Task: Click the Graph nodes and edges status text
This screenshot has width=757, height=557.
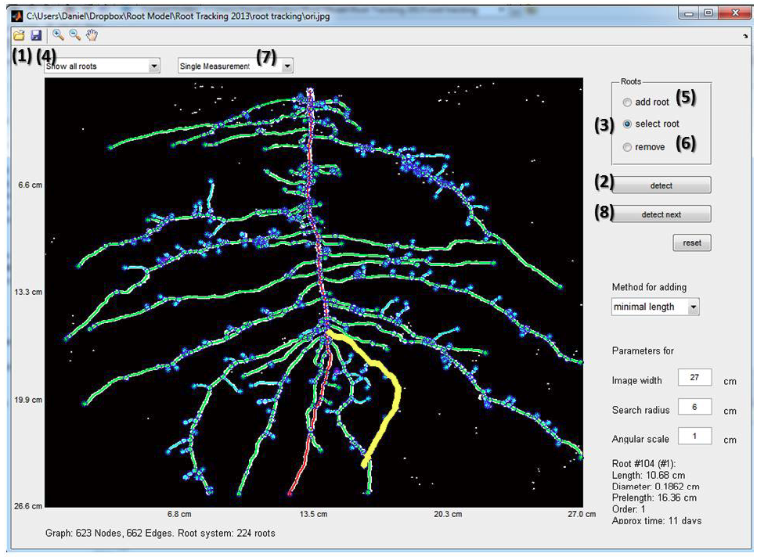Action: click(160, 534)
